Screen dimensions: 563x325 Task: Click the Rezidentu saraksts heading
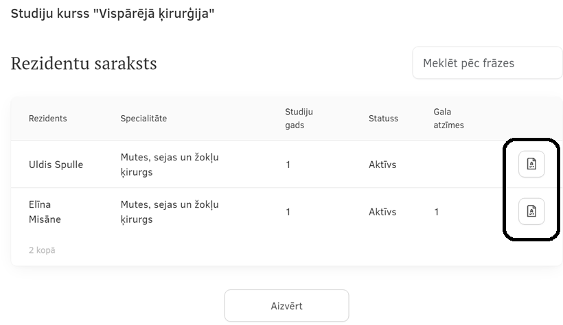tap(84, 63)
